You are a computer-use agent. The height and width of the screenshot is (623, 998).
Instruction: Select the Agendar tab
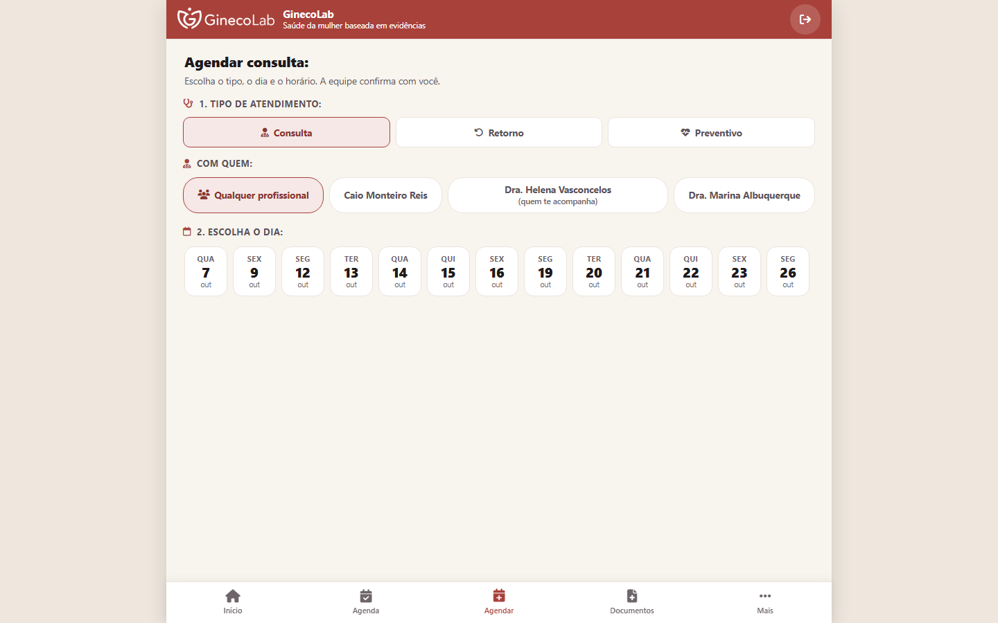coord(499,602)
